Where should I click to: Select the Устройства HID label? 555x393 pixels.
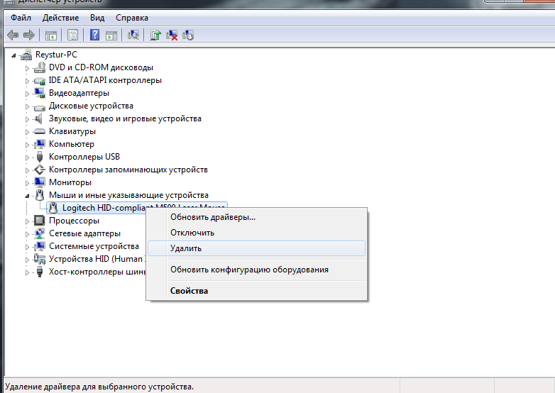(97, 259)
